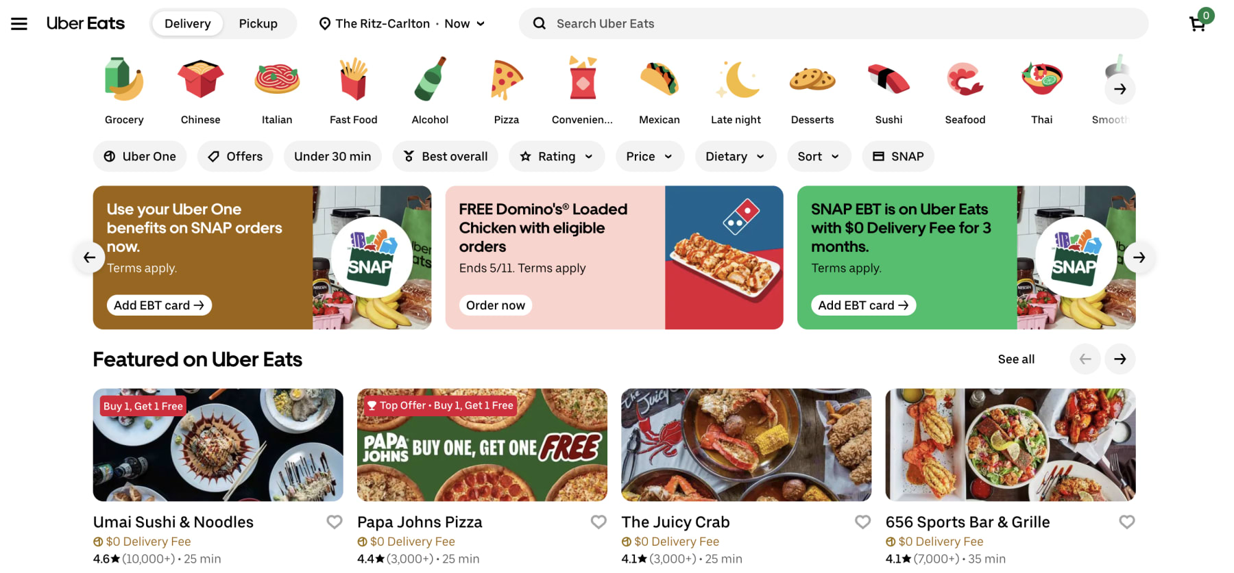Viewport: 1234px width, 573px height.
Task: Select the Late night category
Action: pyautogui.click(x=736, y=89)
